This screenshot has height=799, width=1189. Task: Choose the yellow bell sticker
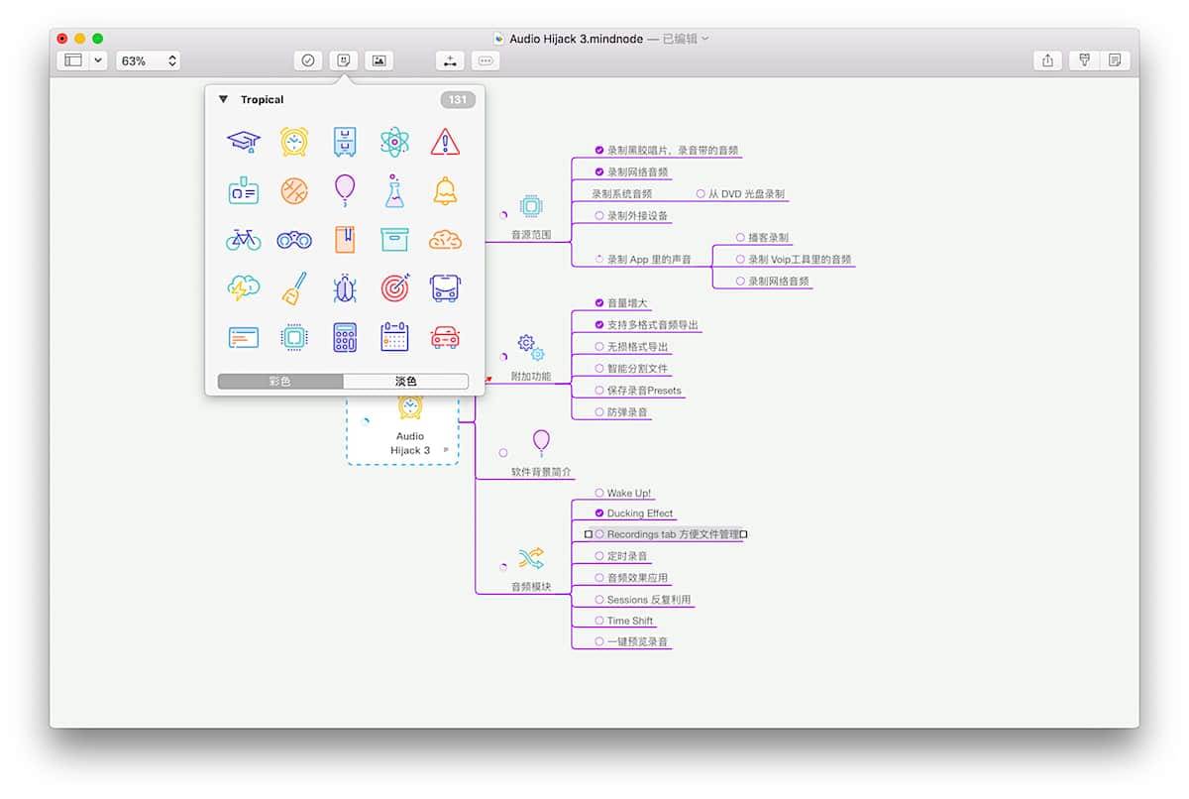pos(446,190)
